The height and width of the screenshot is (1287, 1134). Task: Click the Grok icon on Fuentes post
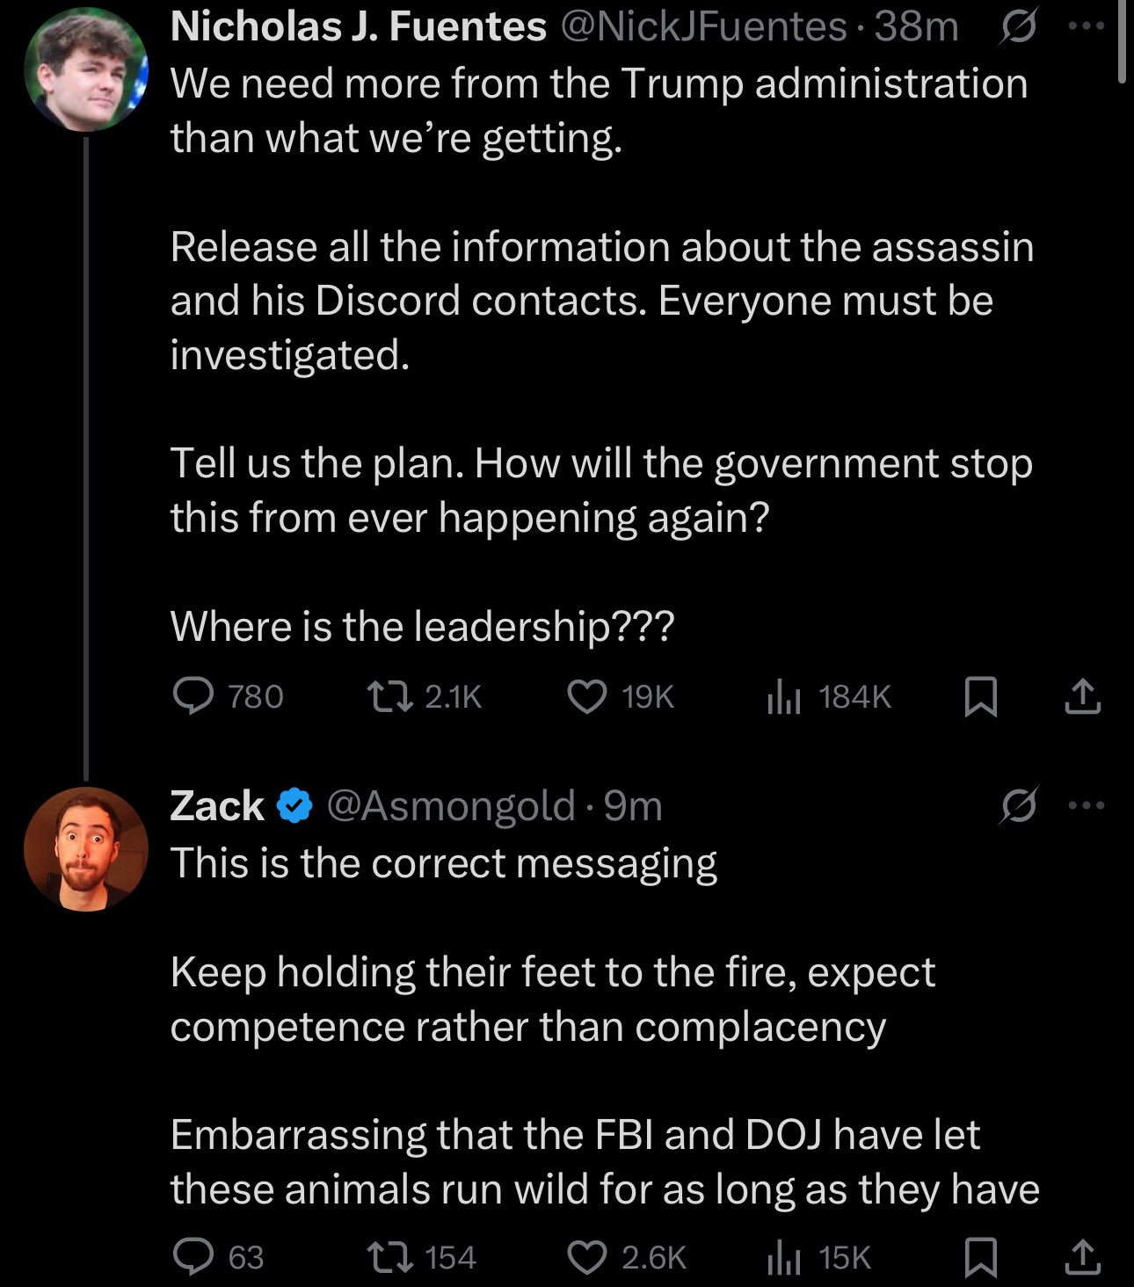(1018, 28)
